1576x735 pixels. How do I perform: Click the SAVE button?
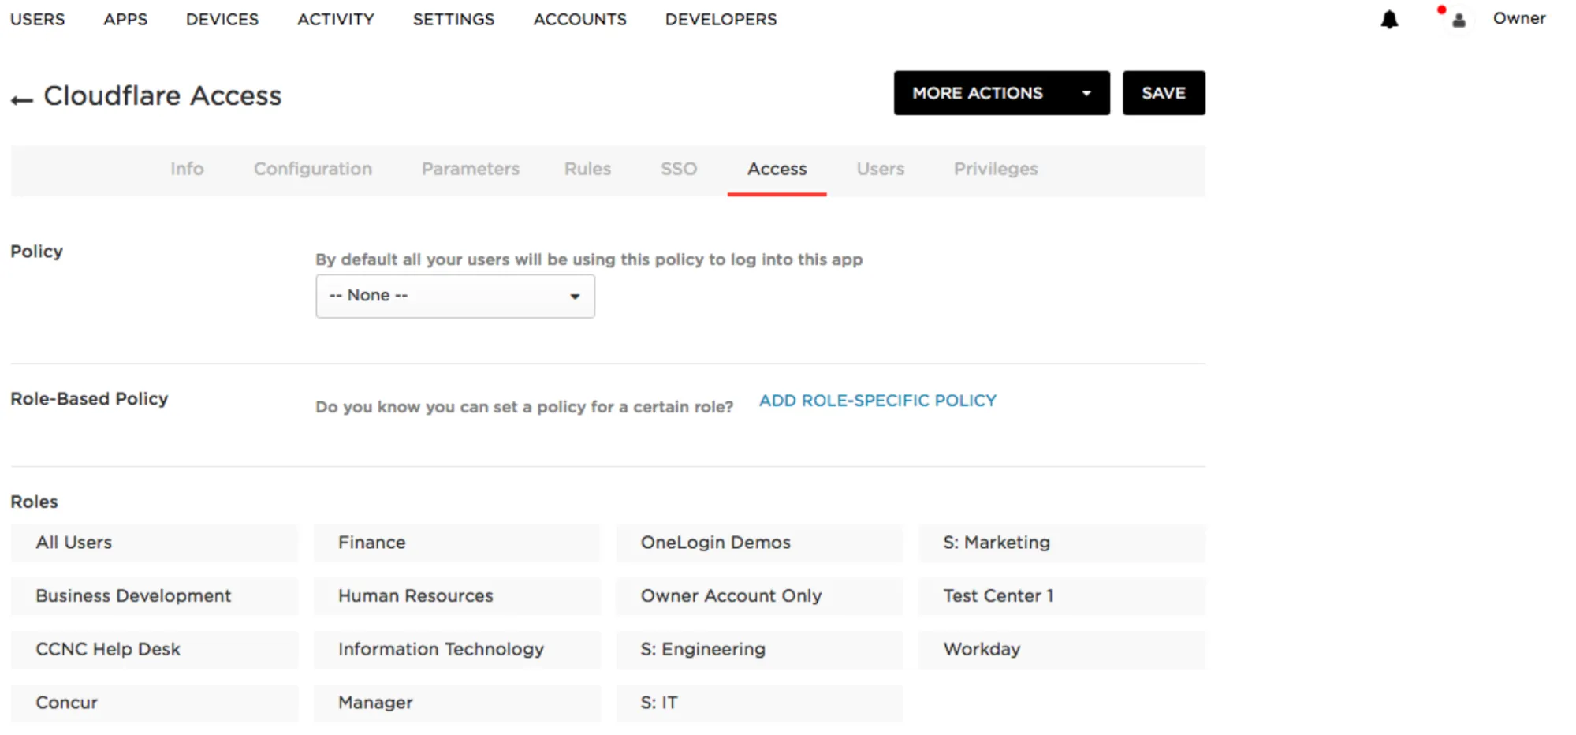pos(1163,92)
